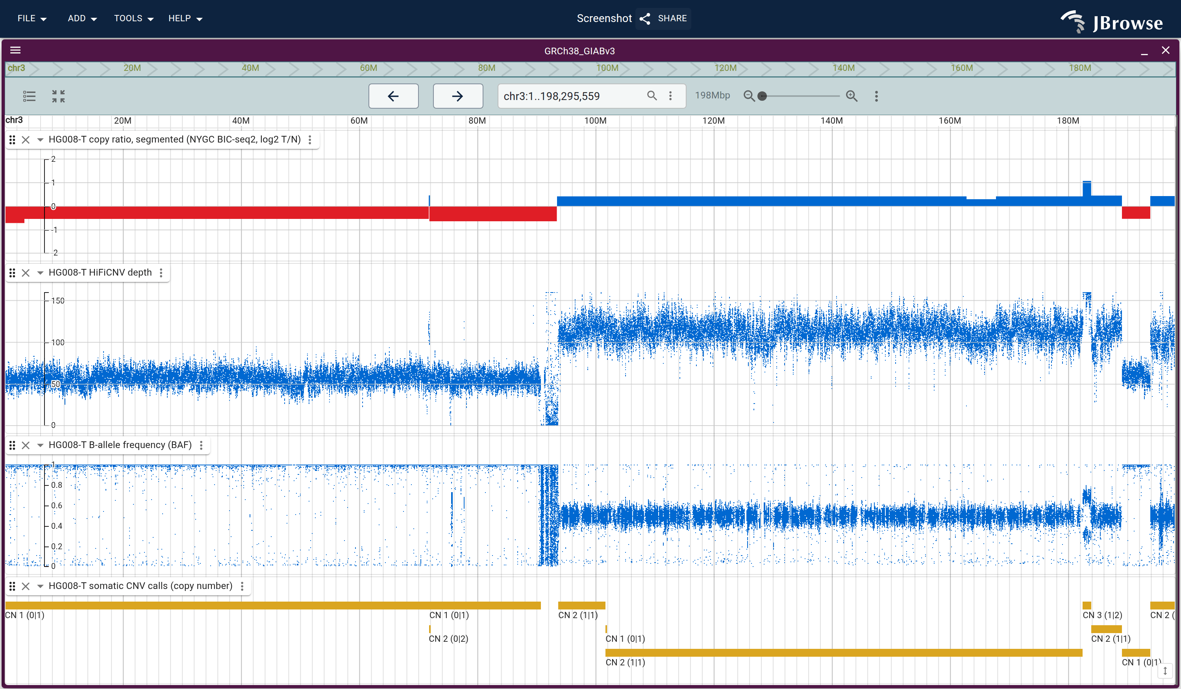The height and width of the screenshot is (689, 1181).
Task: Click the chr3 label in overview bar
Action: 17,68
